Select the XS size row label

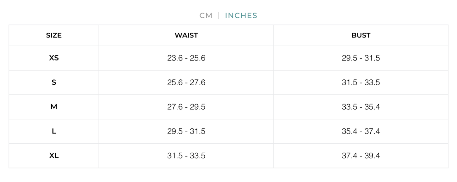point(53,58)
